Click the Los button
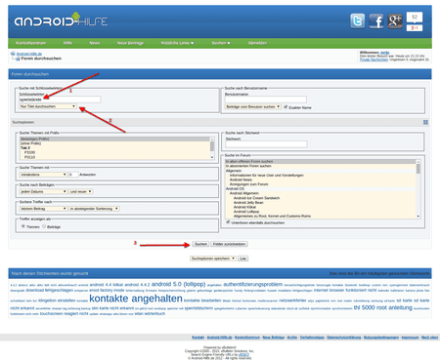 pos(242,259)
